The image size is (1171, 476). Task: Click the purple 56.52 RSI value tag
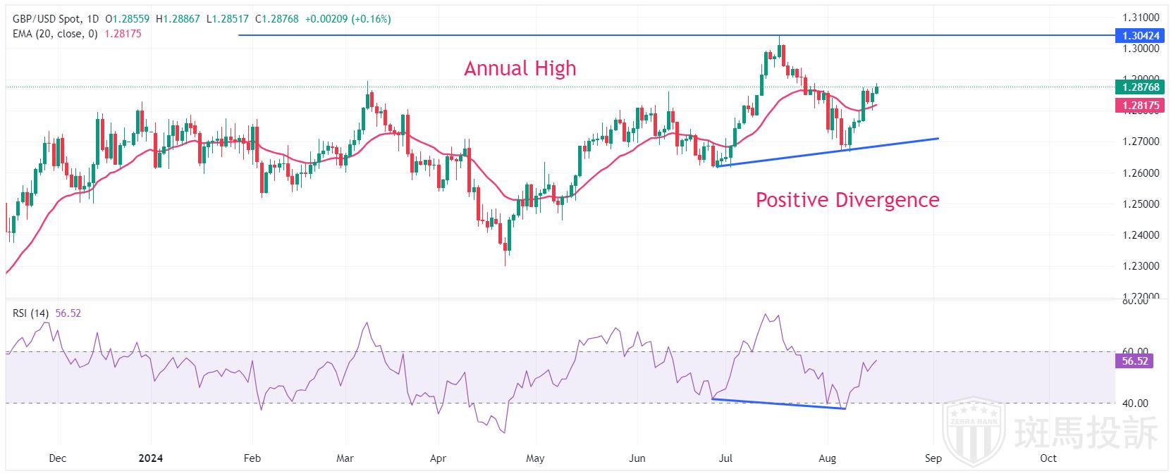point(1132,361)
